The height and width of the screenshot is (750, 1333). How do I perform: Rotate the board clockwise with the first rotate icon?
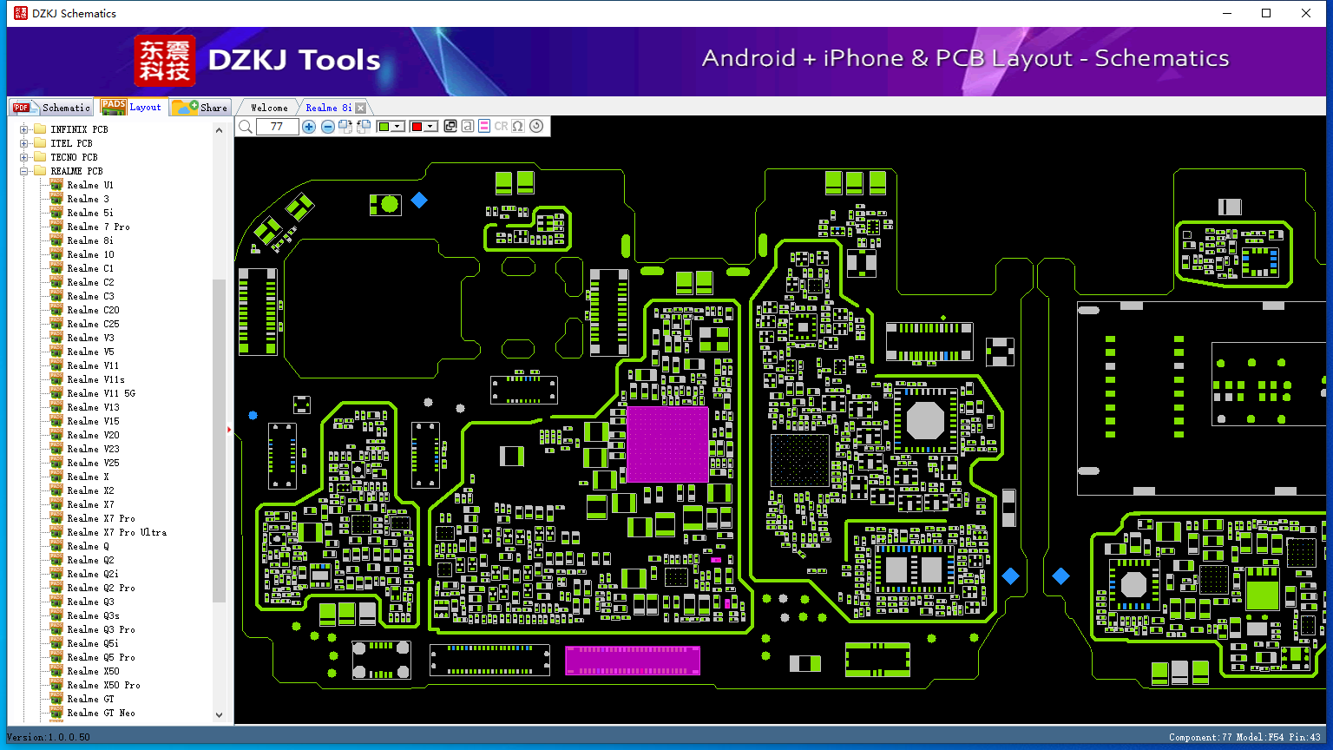point(345,127)
